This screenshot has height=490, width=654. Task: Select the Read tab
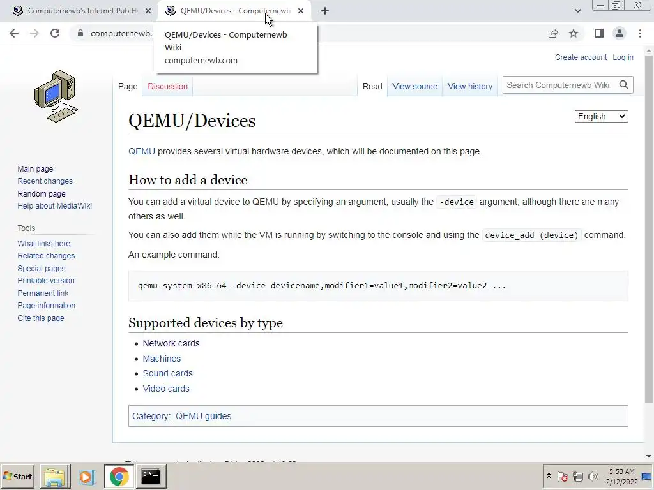[372, 86]
